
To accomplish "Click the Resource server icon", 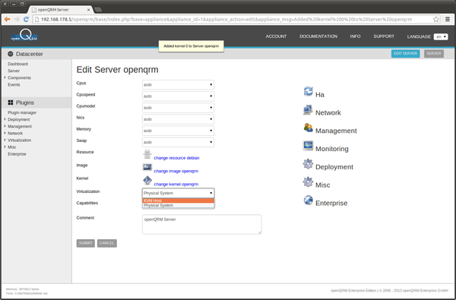I will (x=147, y=154).
